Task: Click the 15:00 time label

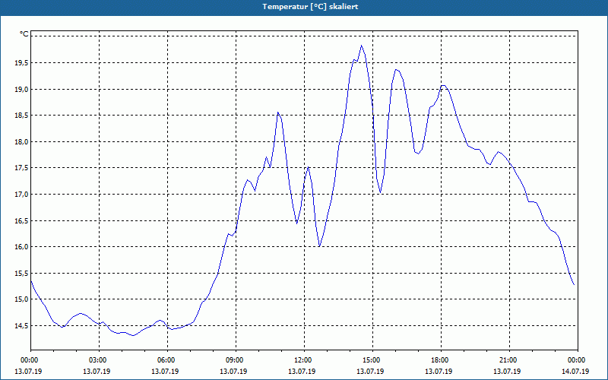Action: (x=372, y=360)
